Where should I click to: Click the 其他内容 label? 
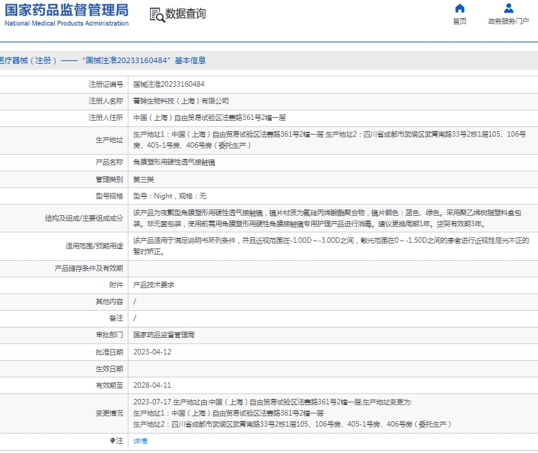pos(109,302)
